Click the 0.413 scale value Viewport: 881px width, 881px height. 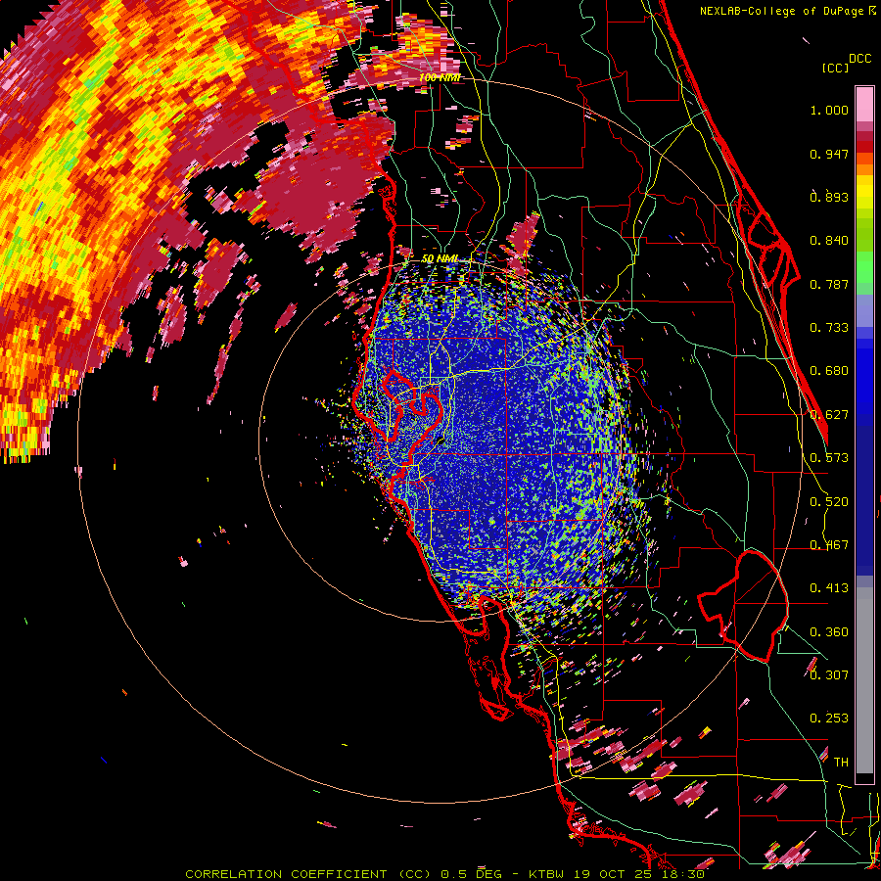pos(829,588)
